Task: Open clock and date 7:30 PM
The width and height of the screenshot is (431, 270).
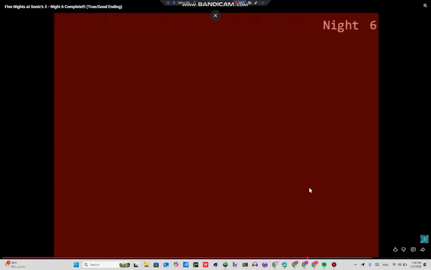Action: coord(416,265)
